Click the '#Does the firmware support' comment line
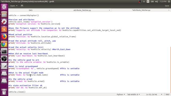 pyautogui.click(x=44, y=28)
